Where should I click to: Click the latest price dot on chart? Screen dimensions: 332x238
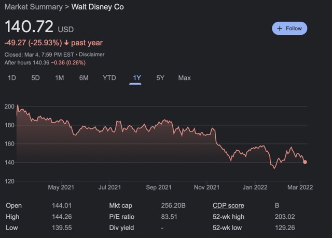point(305,162)
